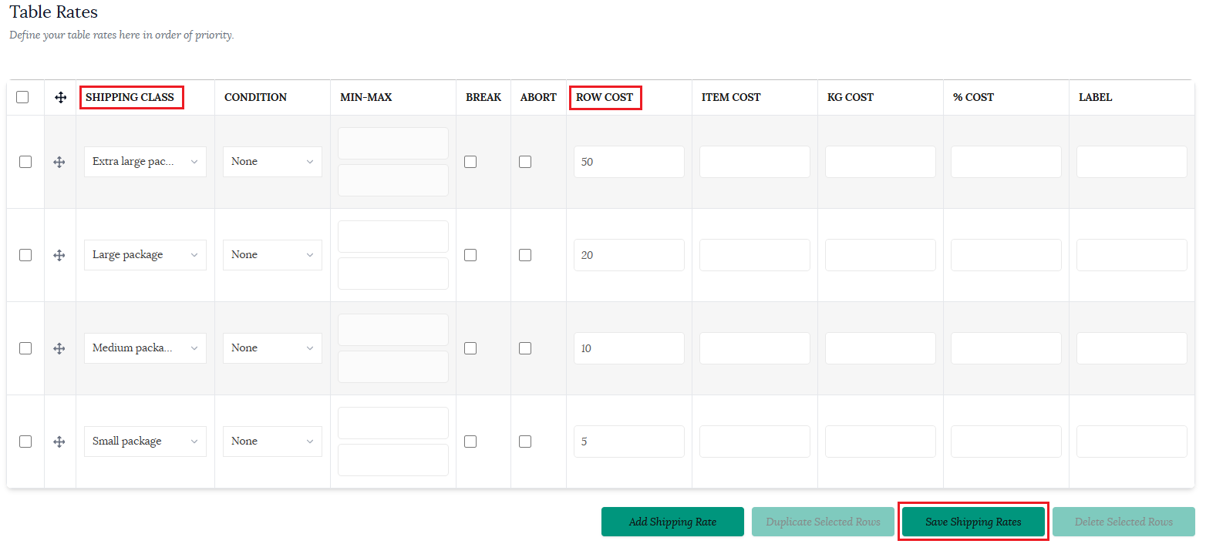Select the Extra large package row checkbox
This screenshot has height=544, width=1206.
tap(25, 162)
